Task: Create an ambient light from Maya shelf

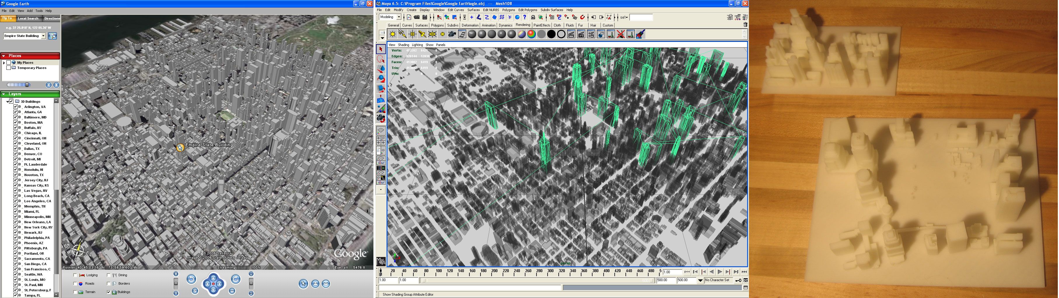Action: [x=393, y=34]
